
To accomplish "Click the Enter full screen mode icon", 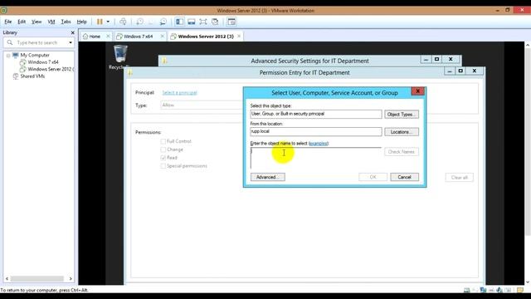I will 202,22.
